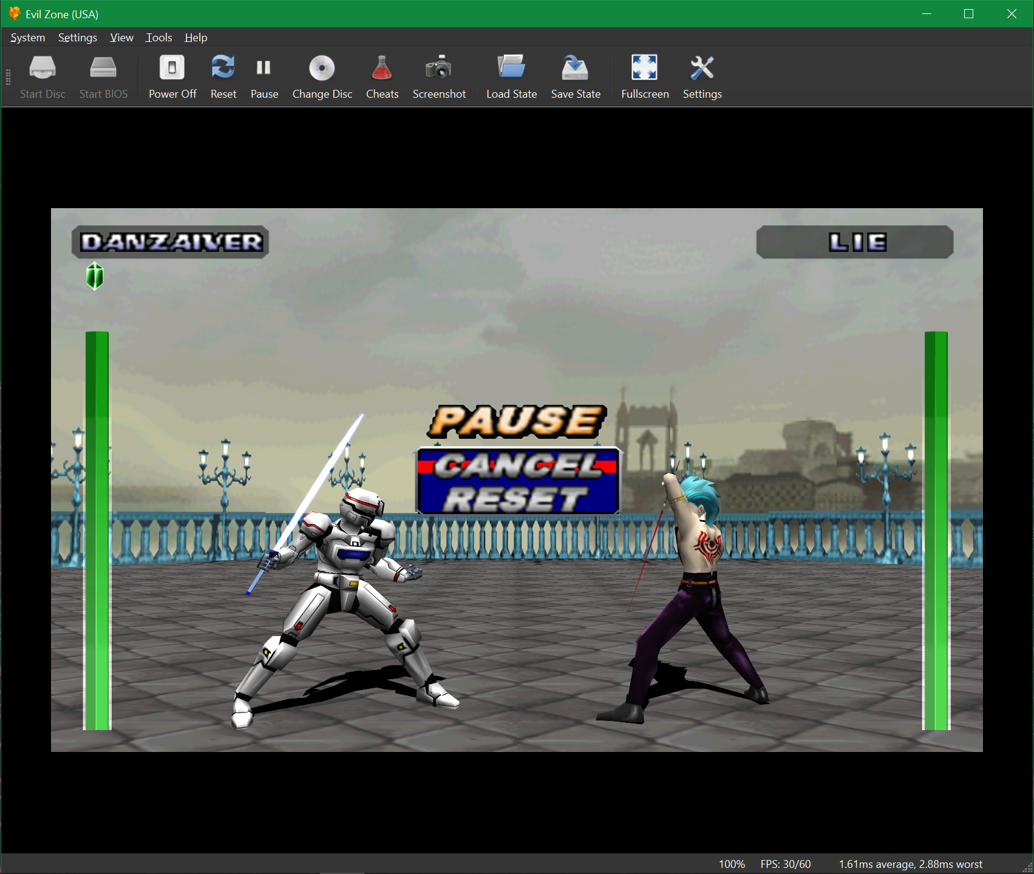This screenshot has height=874, width=1034.
Task: Maximize the Evil Zone window
Action: point(968,13)
